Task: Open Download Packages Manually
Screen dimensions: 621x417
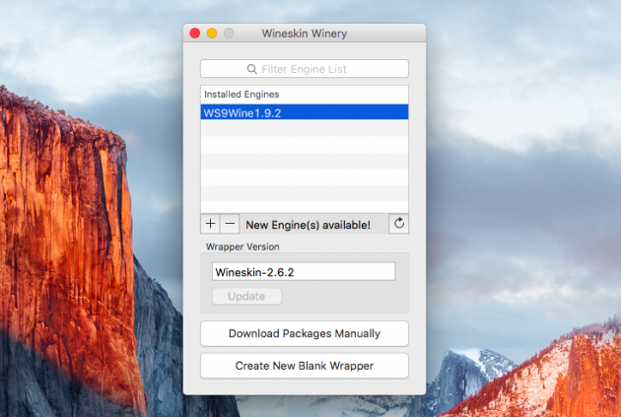Action: (x=305, y=333)
